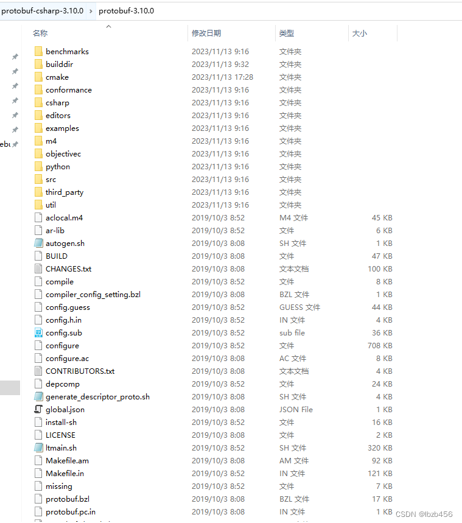Sort files by the 名称 column header
The image size is (462, 523).
[x=40, y=33]
